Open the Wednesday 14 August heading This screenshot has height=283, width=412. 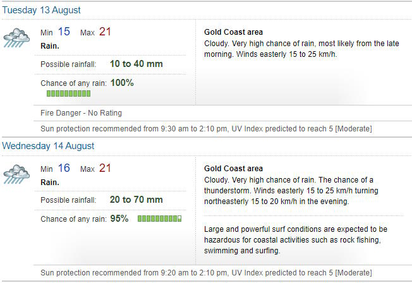coord(48,146)
